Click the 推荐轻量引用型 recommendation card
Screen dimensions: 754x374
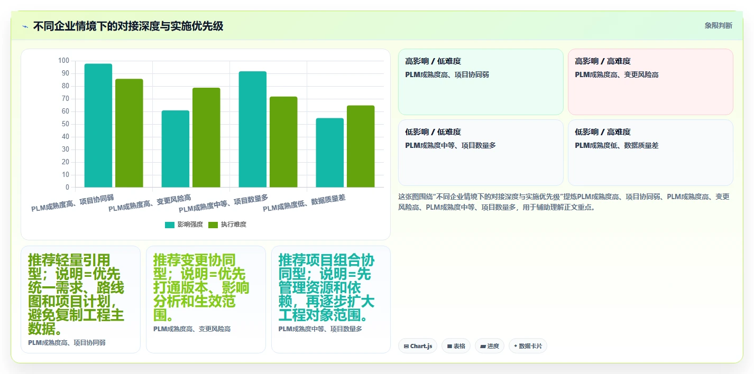coord(80,300)
